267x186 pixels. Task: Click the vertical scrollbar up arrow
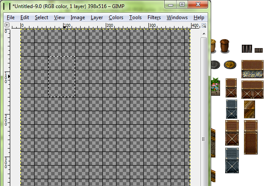pos(204,34)
